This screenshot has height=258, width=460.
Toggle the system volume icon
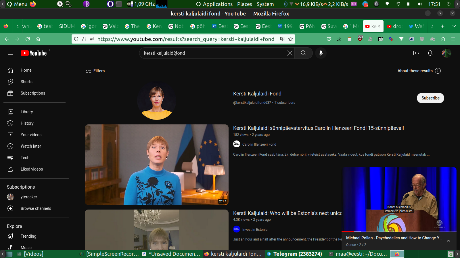(420, 4)
